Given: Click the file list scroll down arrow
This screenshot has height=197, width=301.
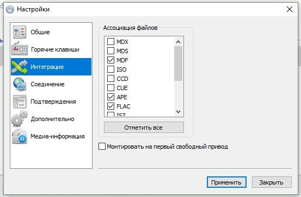Looking at the screenshot, I should [x=178, y=112].
